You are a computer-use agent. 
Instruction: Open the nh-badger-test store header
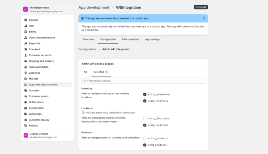pyautogui.click(x=48, y=9)
